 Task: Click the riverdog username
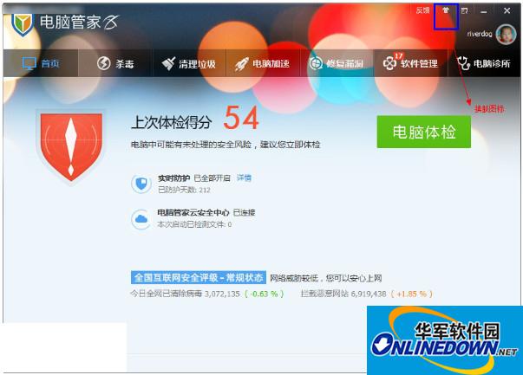[475, 35]
